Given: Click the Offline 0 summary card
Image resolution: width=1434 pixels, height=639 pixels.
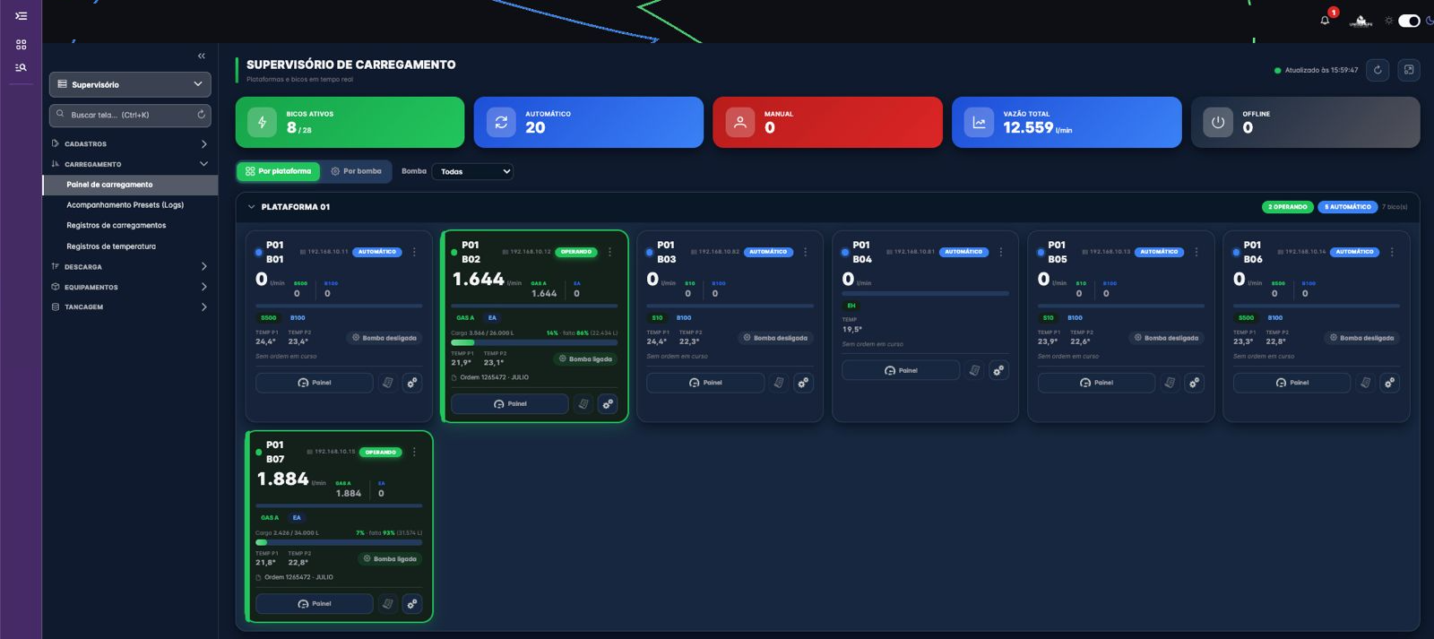Looking at the screenshot, I should pos(1305,122).
